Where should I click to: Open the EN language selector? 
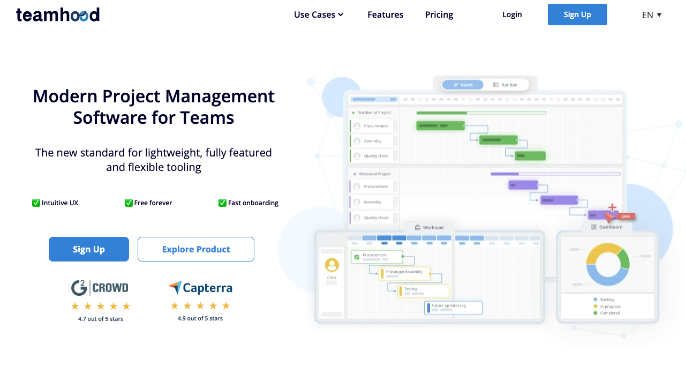tap(652, 15)
